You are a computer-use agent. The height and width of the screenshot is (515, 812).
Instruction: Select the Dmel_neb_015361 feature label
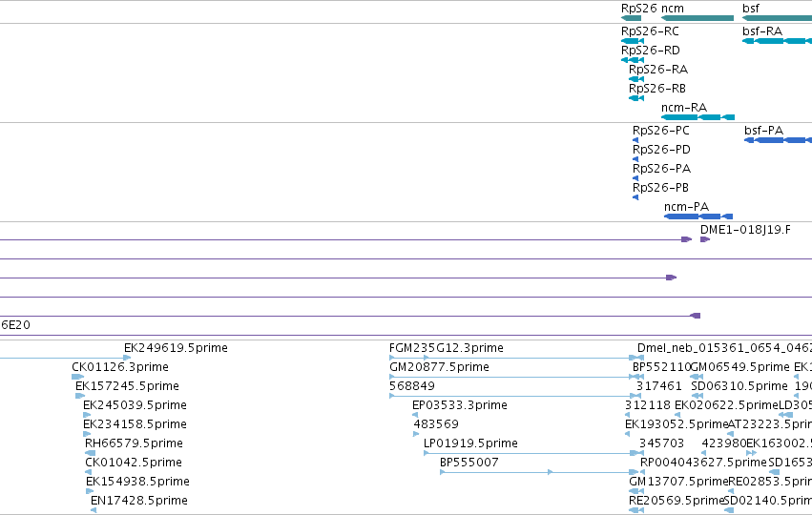(724, 348)
